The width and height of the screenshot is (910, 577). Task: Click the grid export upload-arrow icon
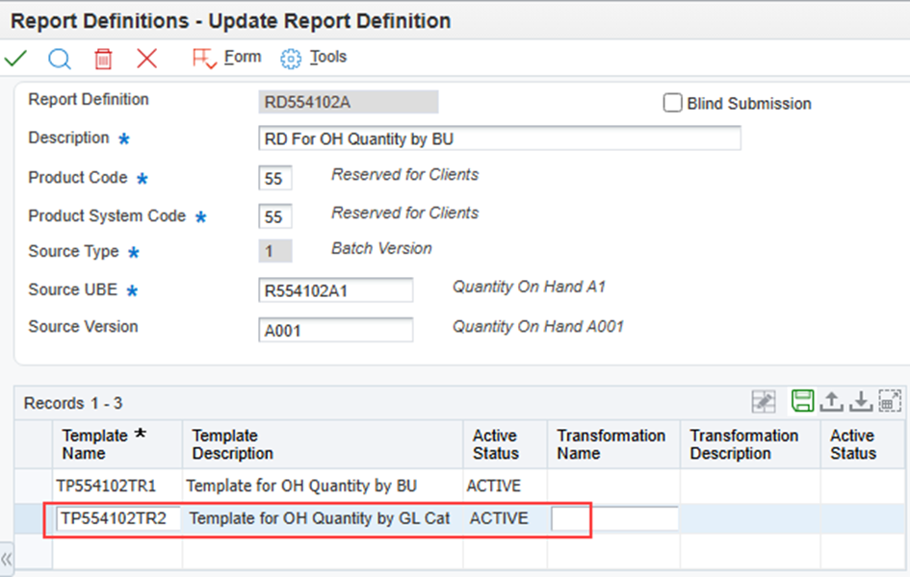[831, 401]
